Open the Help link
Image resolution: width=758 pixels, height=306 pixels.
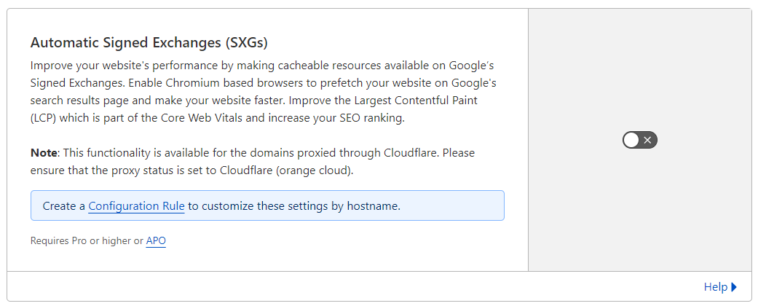click(715, 287)
